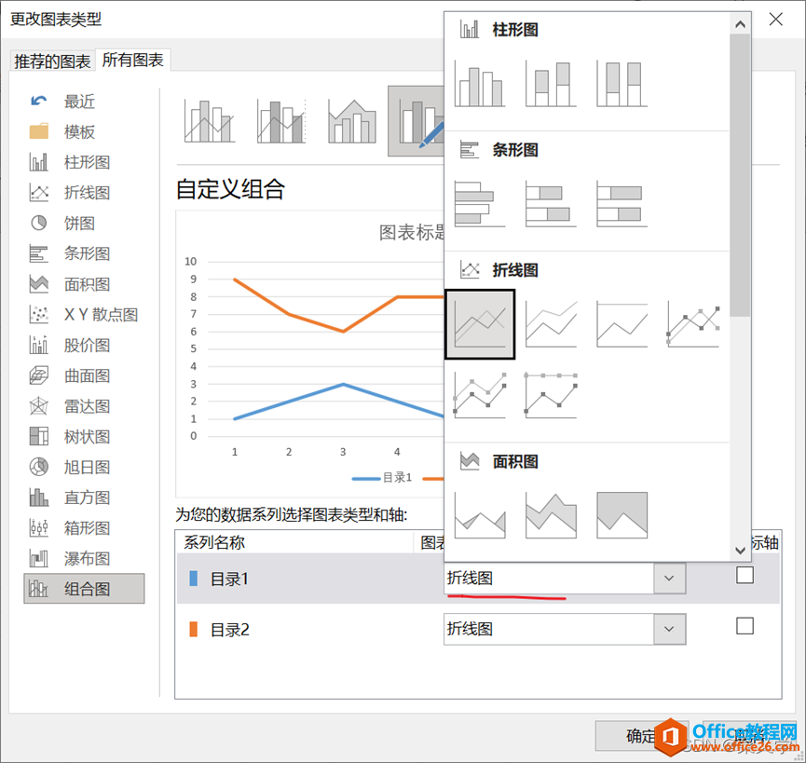
Task: Open 最近 recent charts category
Action: [79, 102]
